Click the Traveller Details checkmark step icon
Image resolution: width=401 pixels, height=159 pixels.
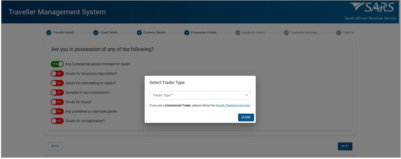pos(49,33)
